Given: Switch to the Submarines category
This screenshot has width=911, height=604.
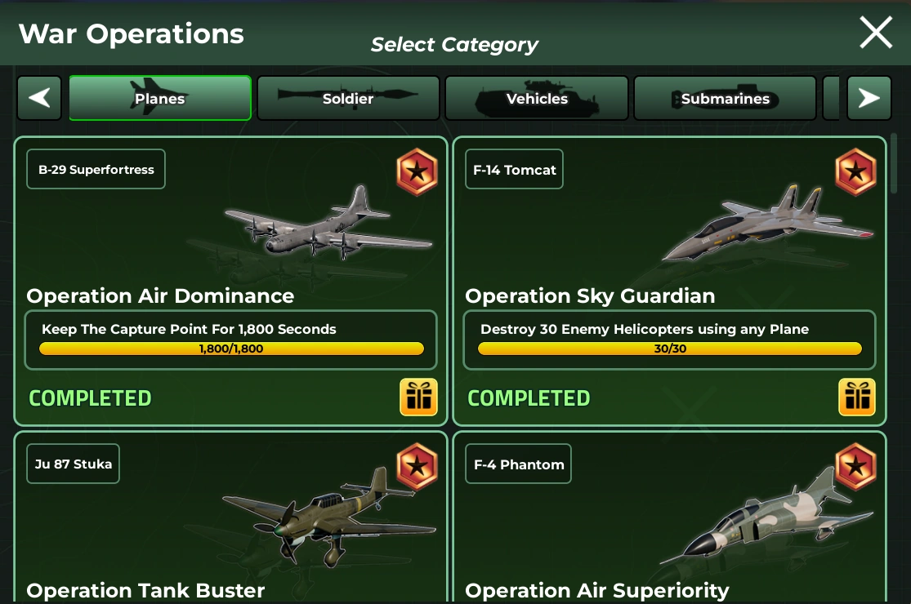Looking at the screenshot, I should coord(725,98).
